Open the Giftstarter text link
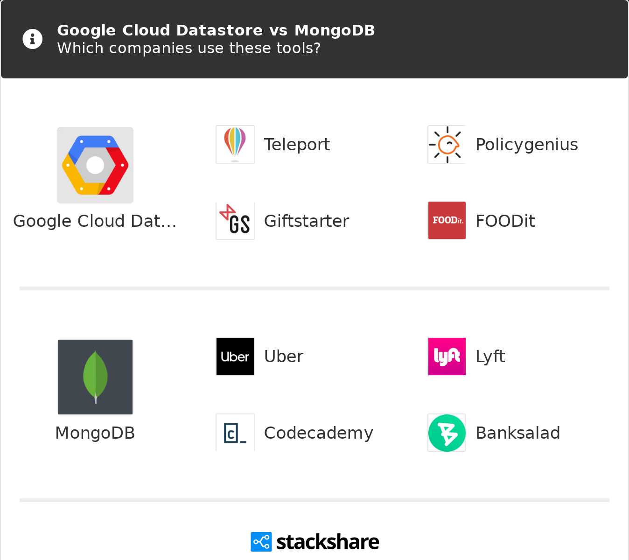The image size is (629, 560). coord(306,221)
